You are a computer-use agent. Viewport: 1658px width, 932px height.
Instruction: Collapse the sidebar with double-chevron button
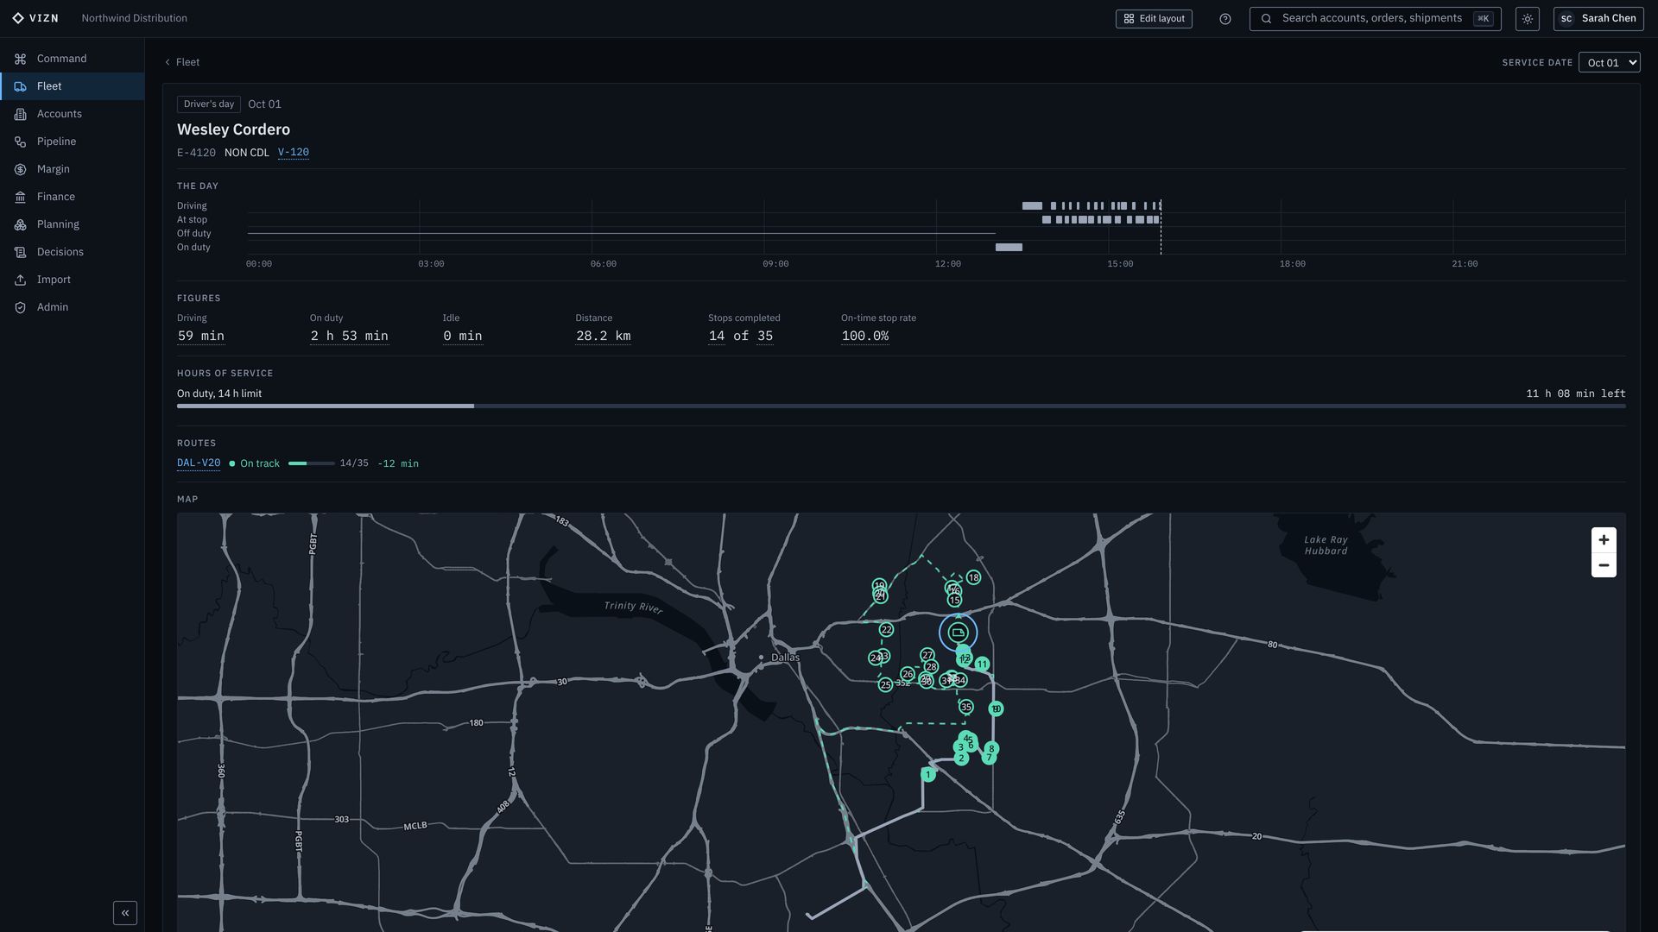click(125, 913)
